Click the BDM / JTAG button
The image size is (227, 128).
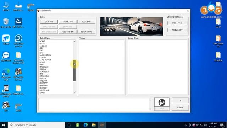click(x=177, y=23)
